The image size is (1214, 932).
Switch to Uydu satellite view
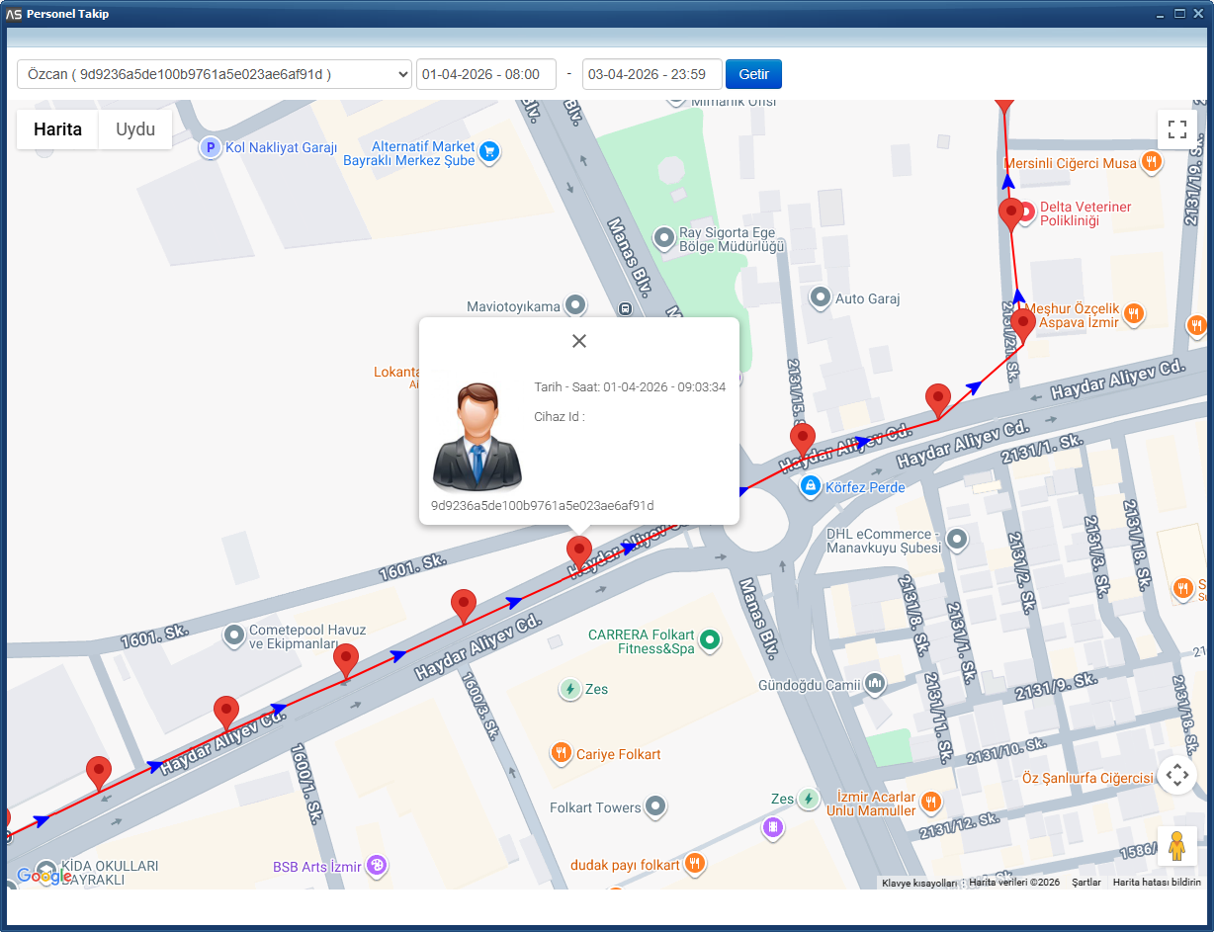click(135, 129)
